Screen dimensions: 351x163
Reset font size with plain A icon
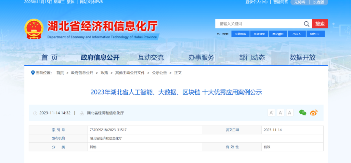[x=290, y=113]
